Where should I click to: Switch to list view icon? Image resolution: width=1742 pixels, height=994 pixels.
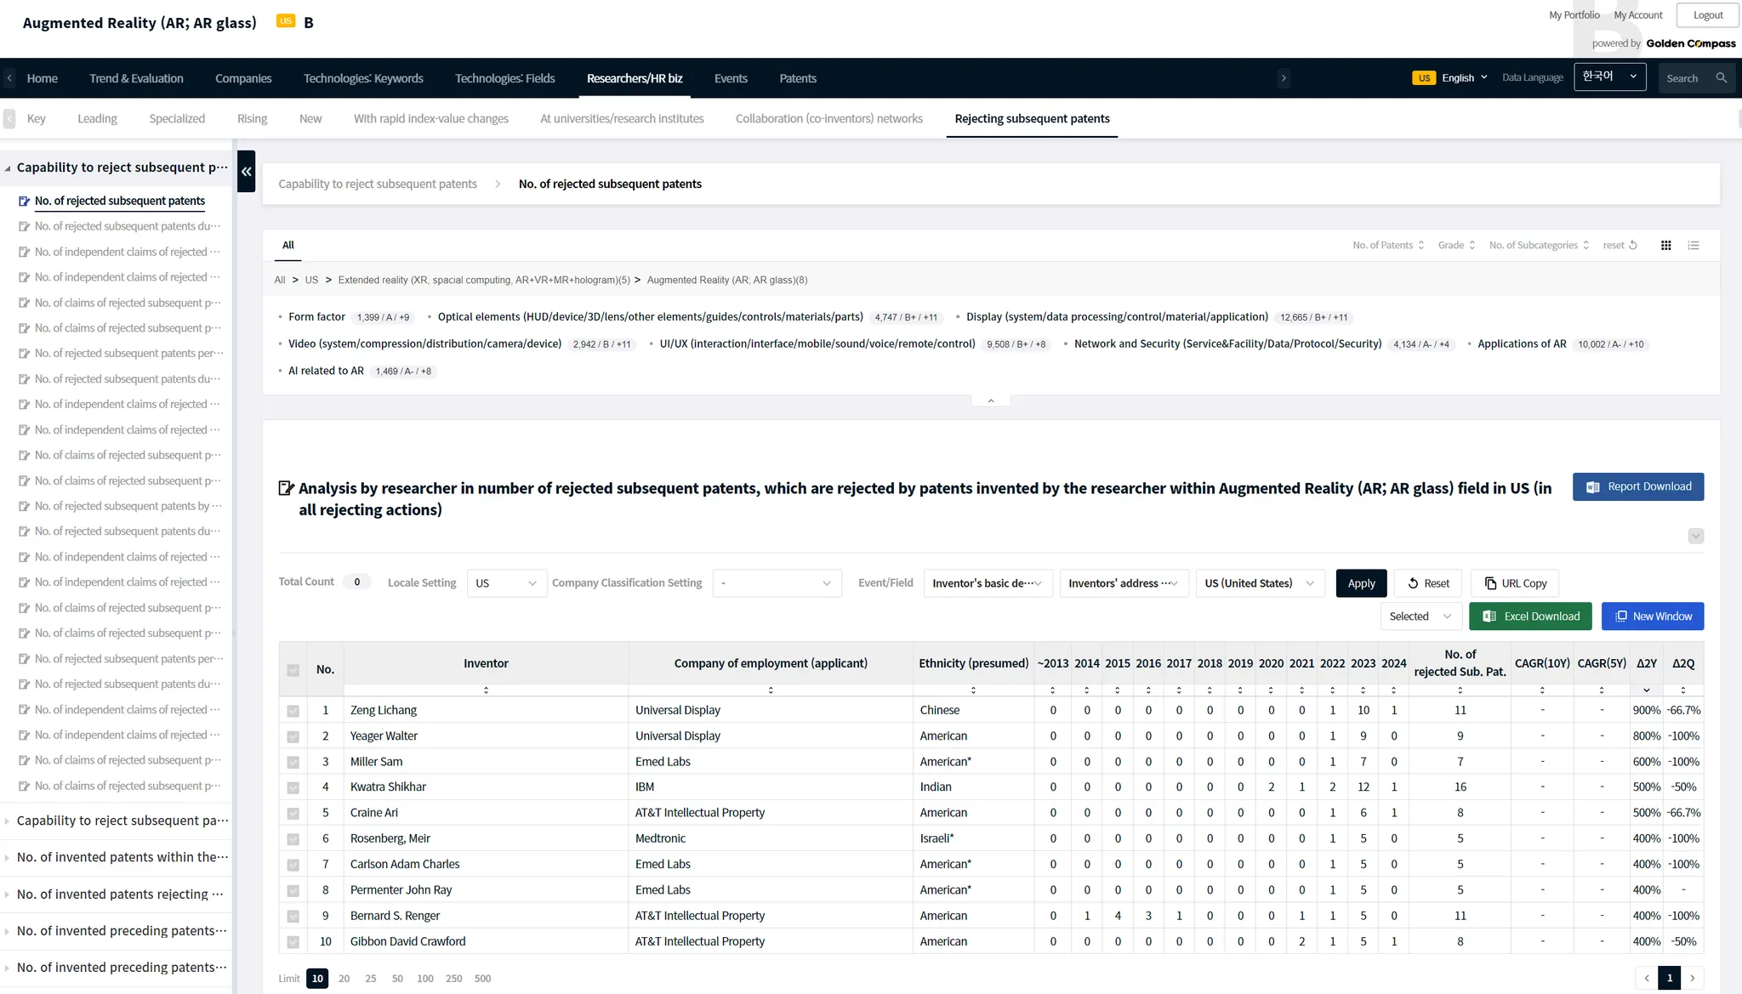click(x=1694, y=246)
